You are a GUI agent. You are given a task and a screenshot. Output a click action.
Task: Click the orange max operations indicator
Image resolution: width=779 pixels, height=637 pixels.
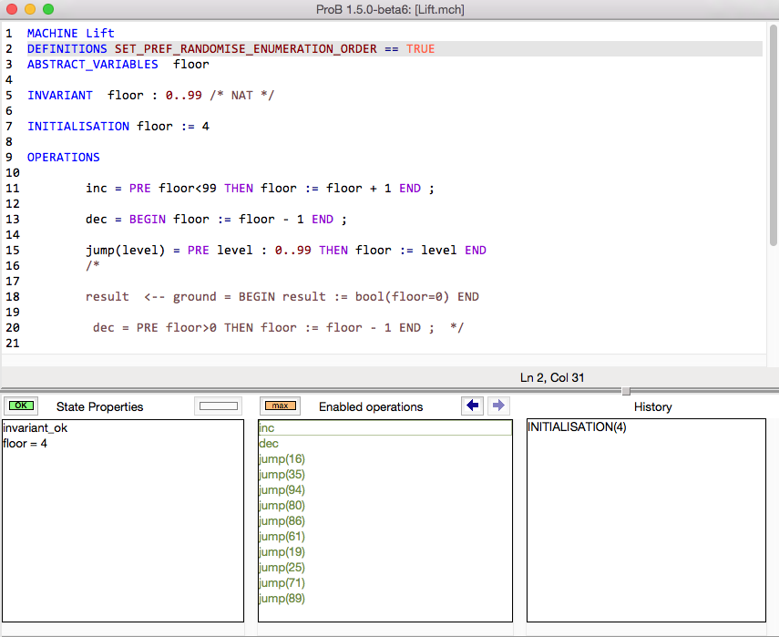pos(280,406)
